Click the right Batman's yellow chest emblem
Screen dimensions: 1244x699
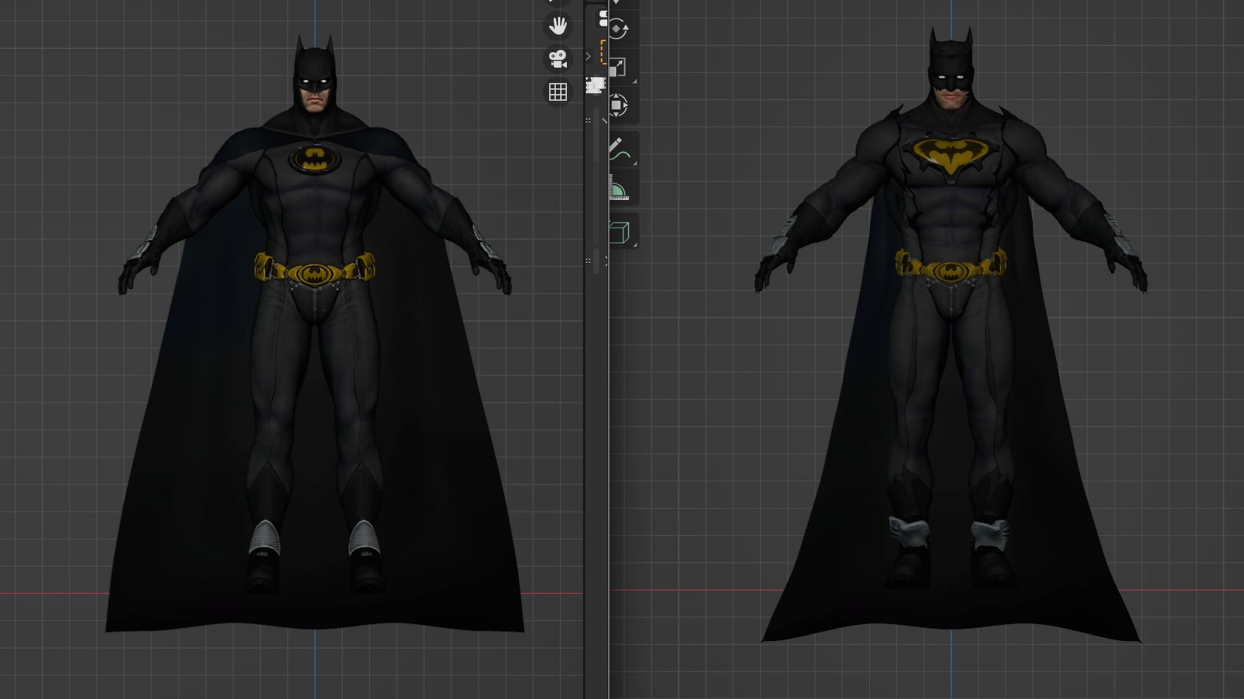(x=951, y=154)
